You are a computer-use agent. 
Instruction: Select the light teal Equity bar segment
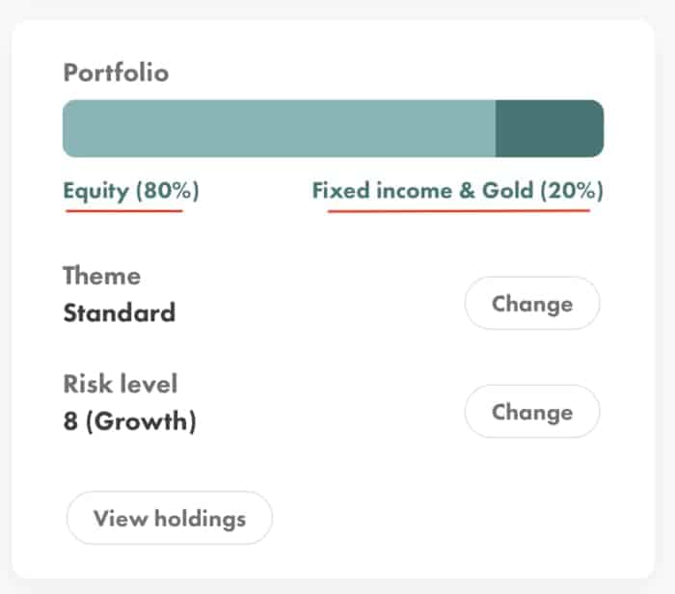click(279, 128)
